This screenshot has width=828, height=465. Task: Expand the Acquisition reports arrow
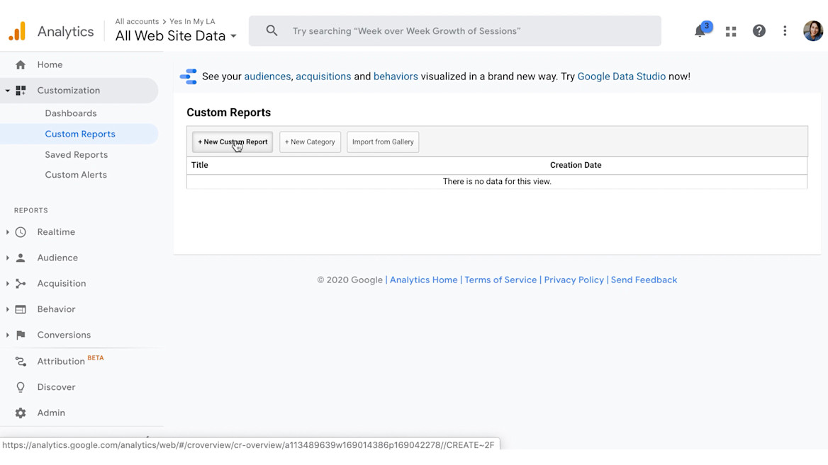click(7, 284)
